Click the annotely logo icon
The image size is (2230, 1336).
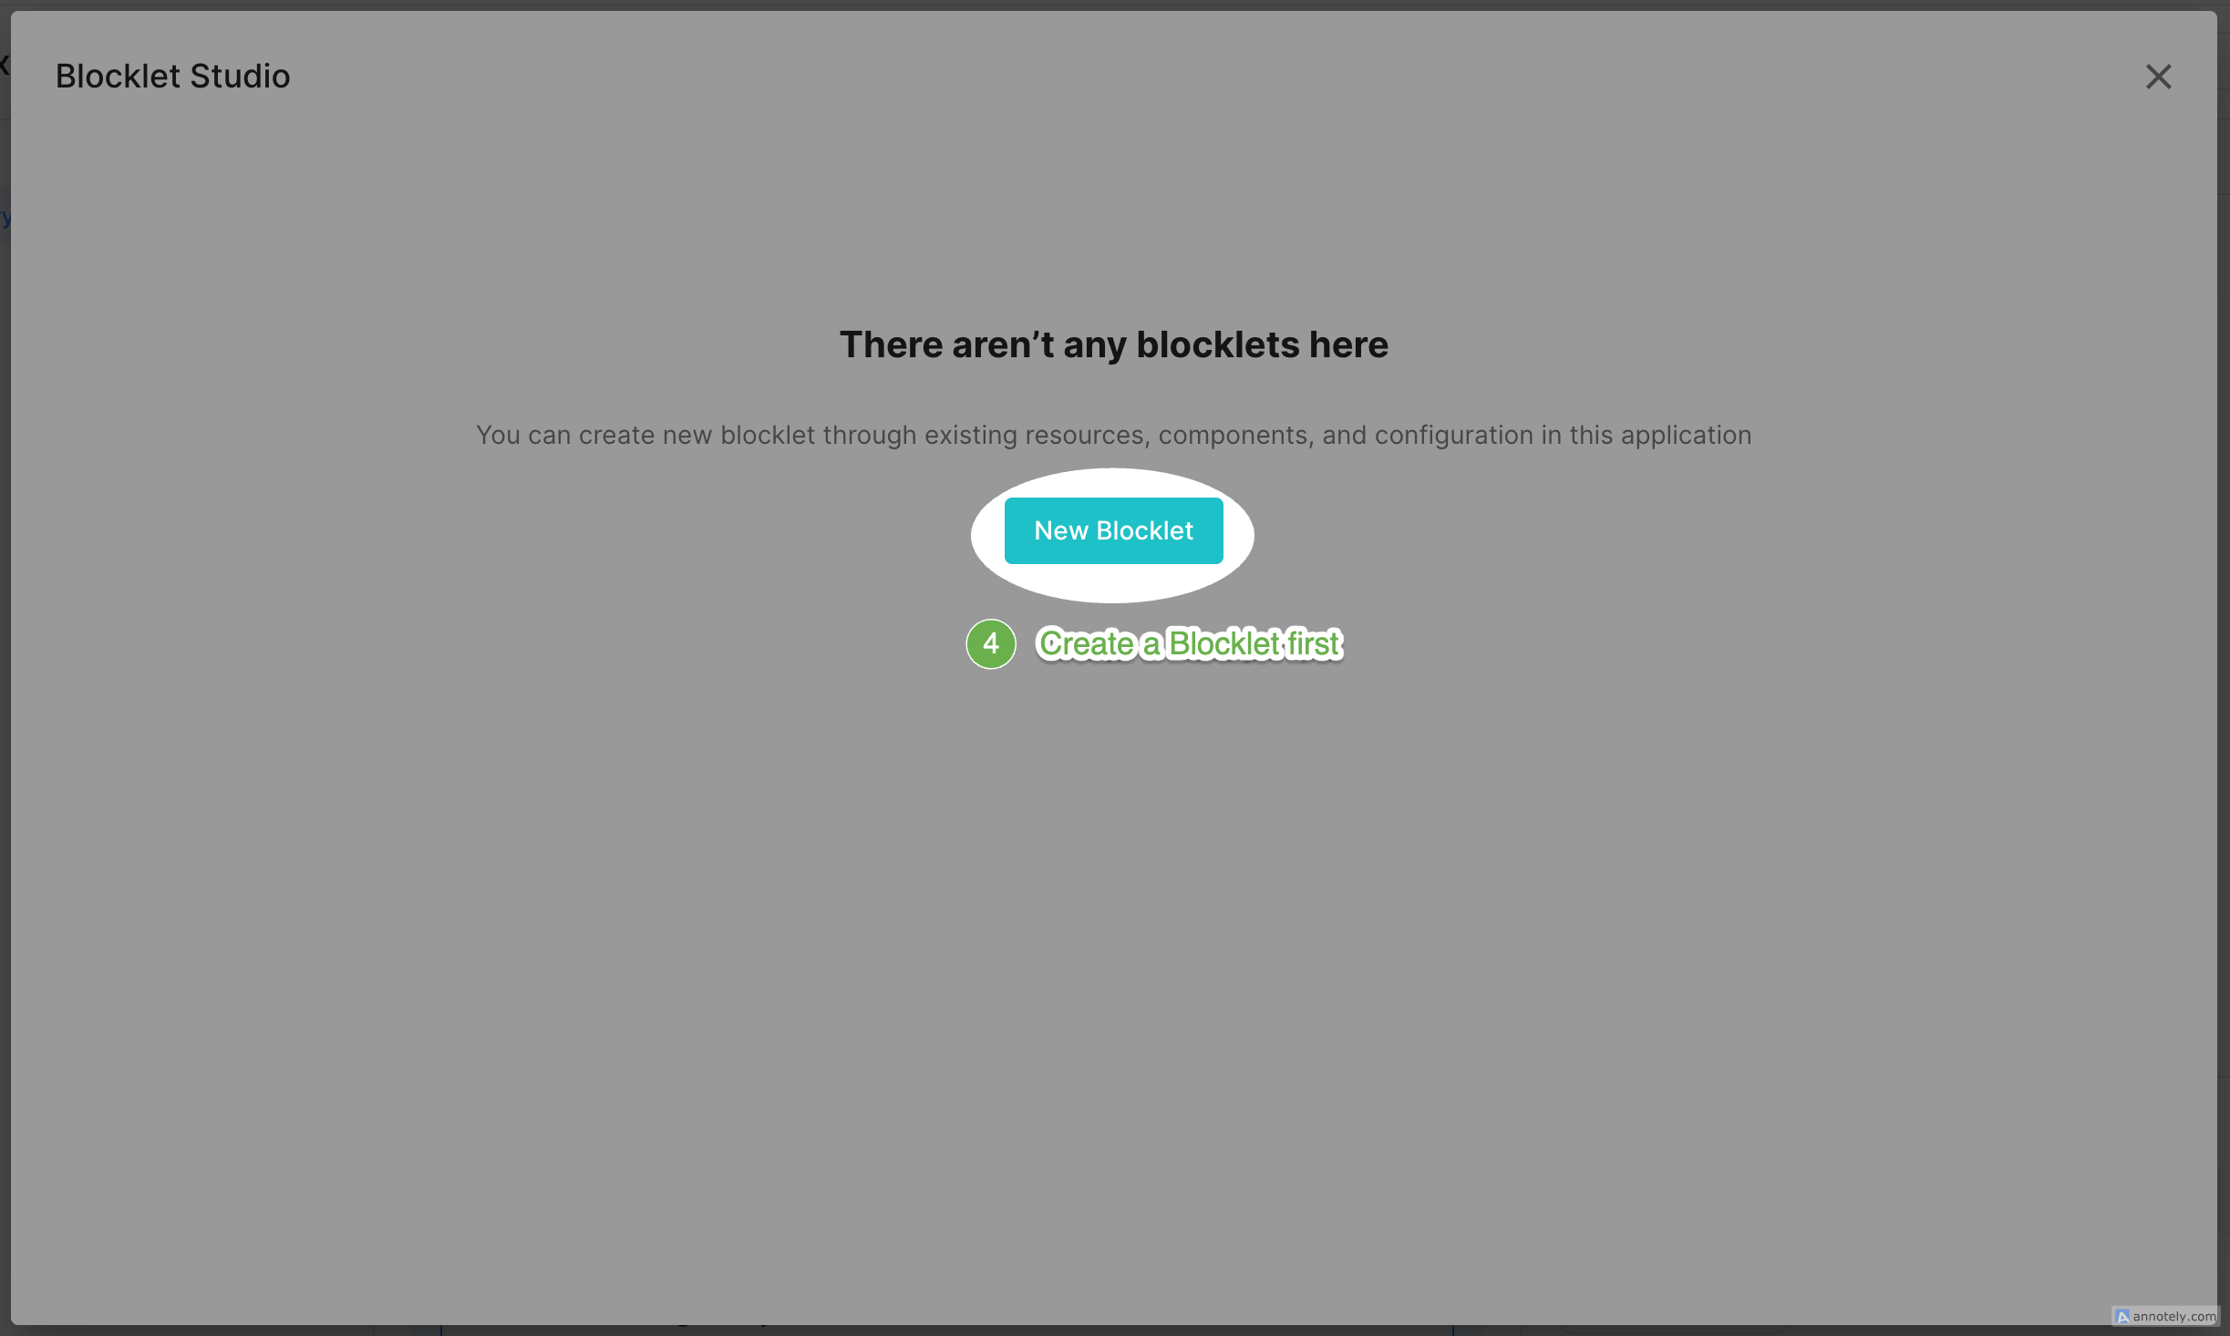click(2122, 1316)
